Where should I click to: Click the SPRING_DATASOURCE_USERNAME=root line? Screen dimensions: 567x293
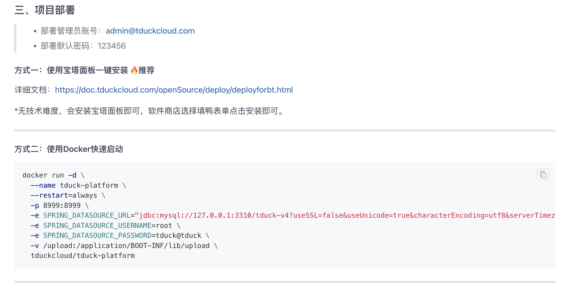click(x=106, y=226)
